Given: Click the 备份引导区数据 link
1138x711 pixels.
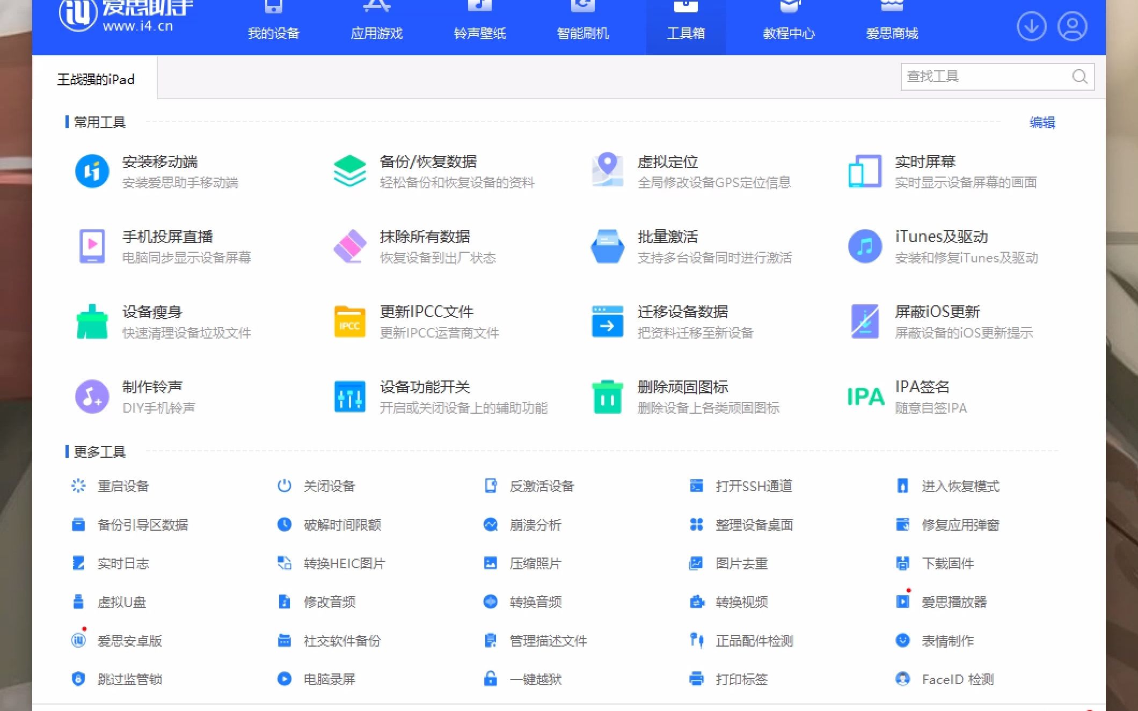Looking at the screenshot, I should (x=142, y=524).
